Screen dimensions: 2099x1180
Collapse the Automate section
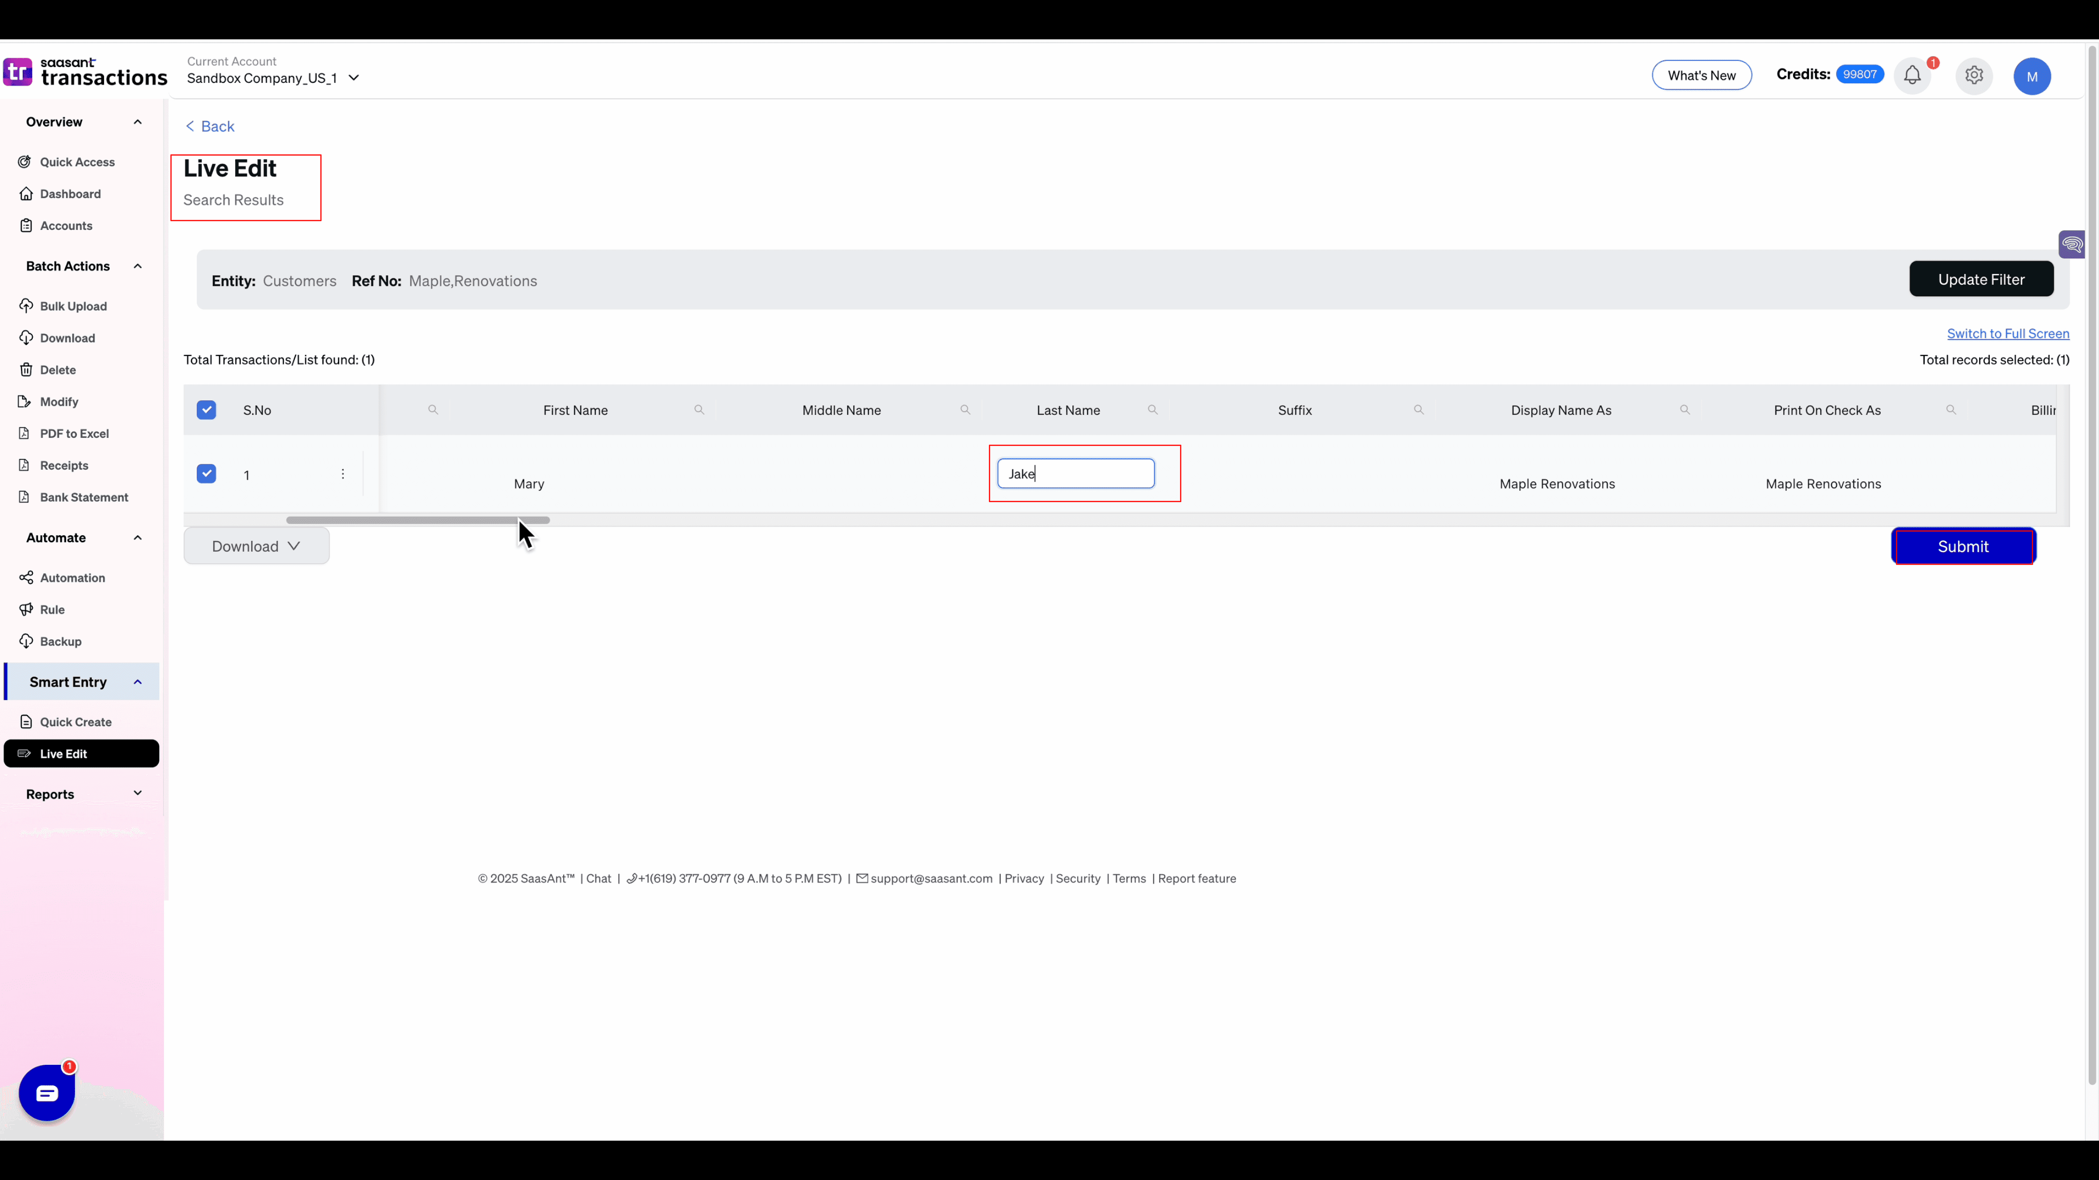[138, 538]
